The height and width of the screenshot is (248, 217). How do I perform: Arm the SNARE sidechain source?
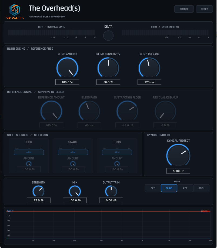[x=73, y=152]
